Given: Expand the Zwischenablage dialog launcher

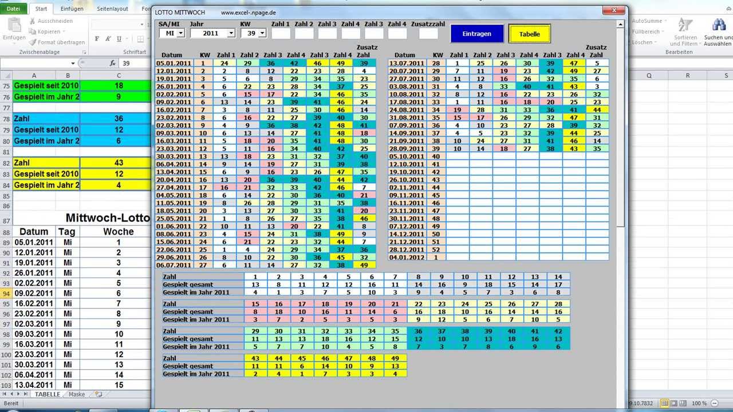Looking at the screenshot, I should 84,52.
